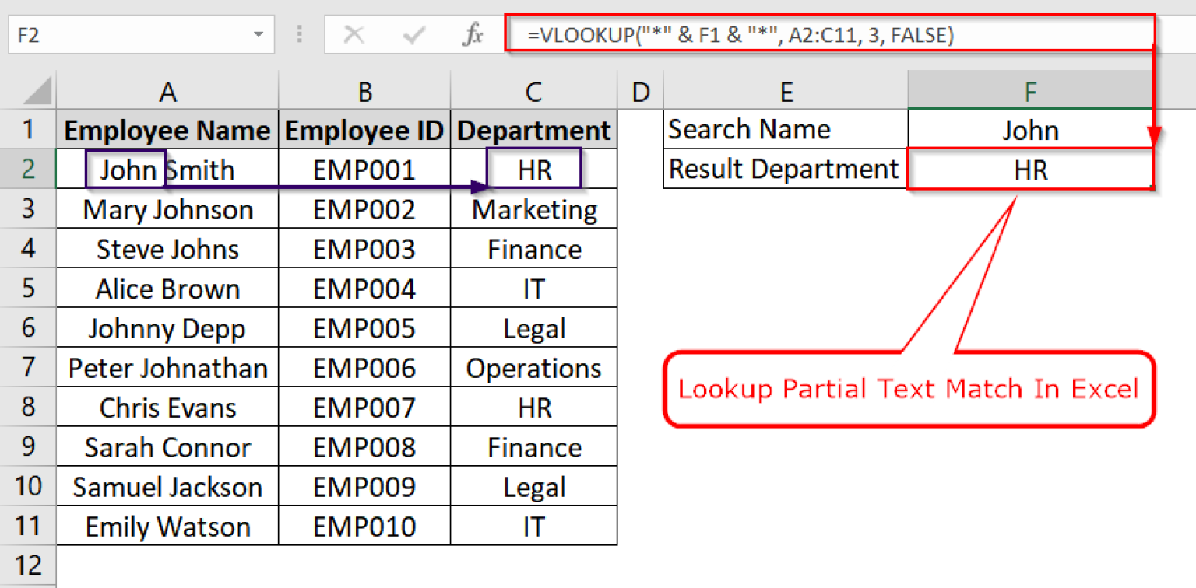Select cell B4 containing EMP003
The width and height of the screenshot is (1196, 588).
click(364, 248)
